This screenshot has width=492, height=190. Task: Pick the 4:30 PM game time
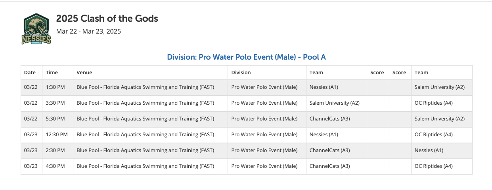[55, 166]
